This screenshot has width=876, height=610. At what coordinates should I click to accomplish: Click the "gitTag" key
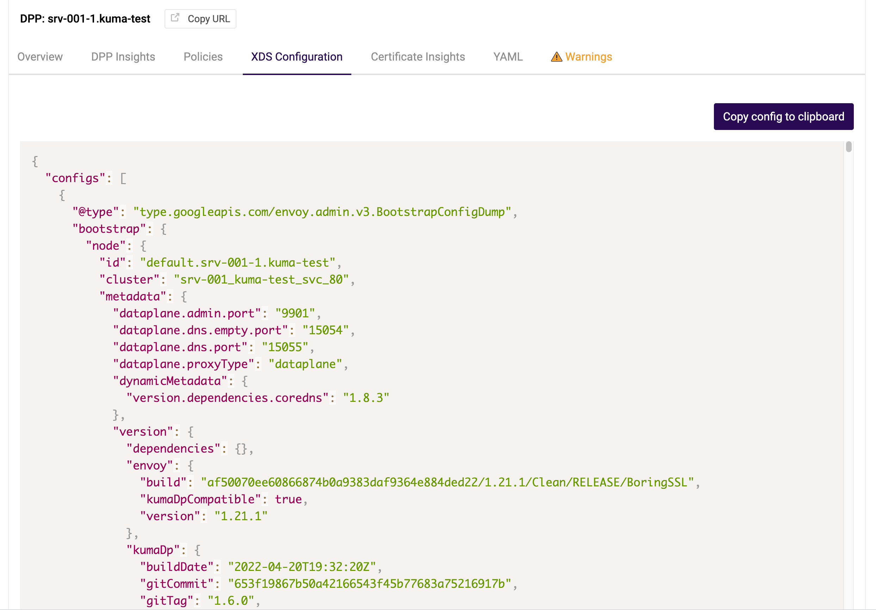click(167, 601)
